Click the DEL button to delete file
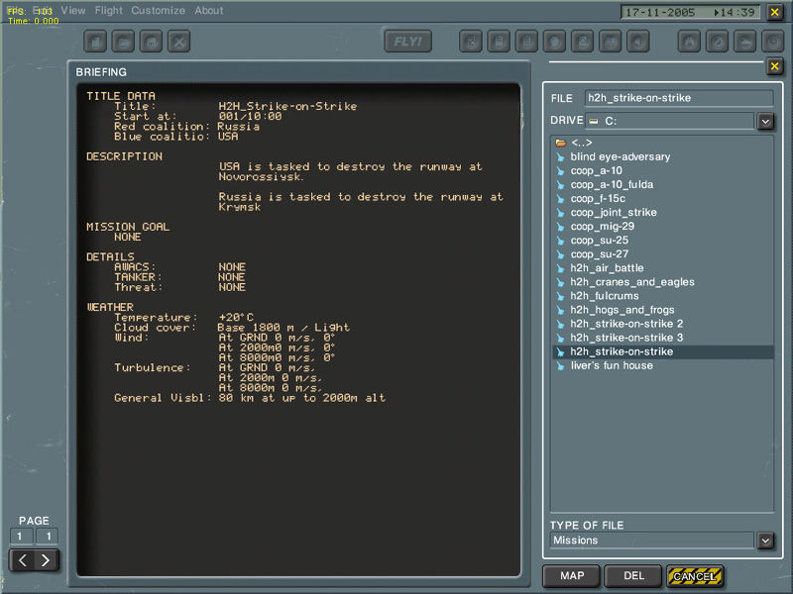This screenshot has width=793, height=594. point(633,576)
